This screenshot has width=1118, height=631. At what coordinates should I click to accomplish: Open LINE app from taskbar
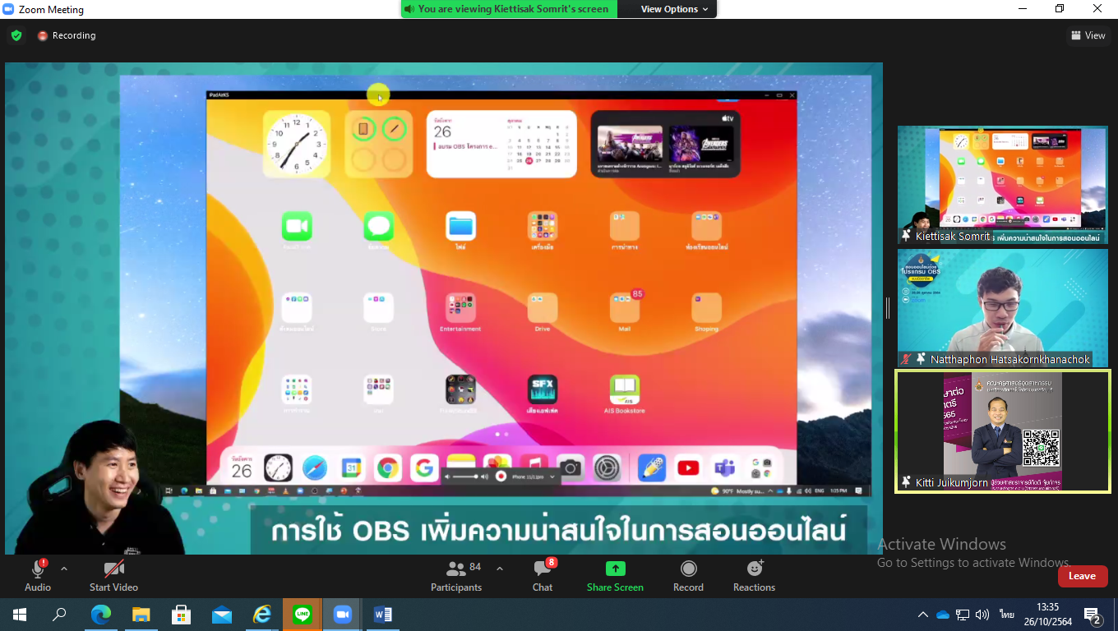click(x=302, y=615)
